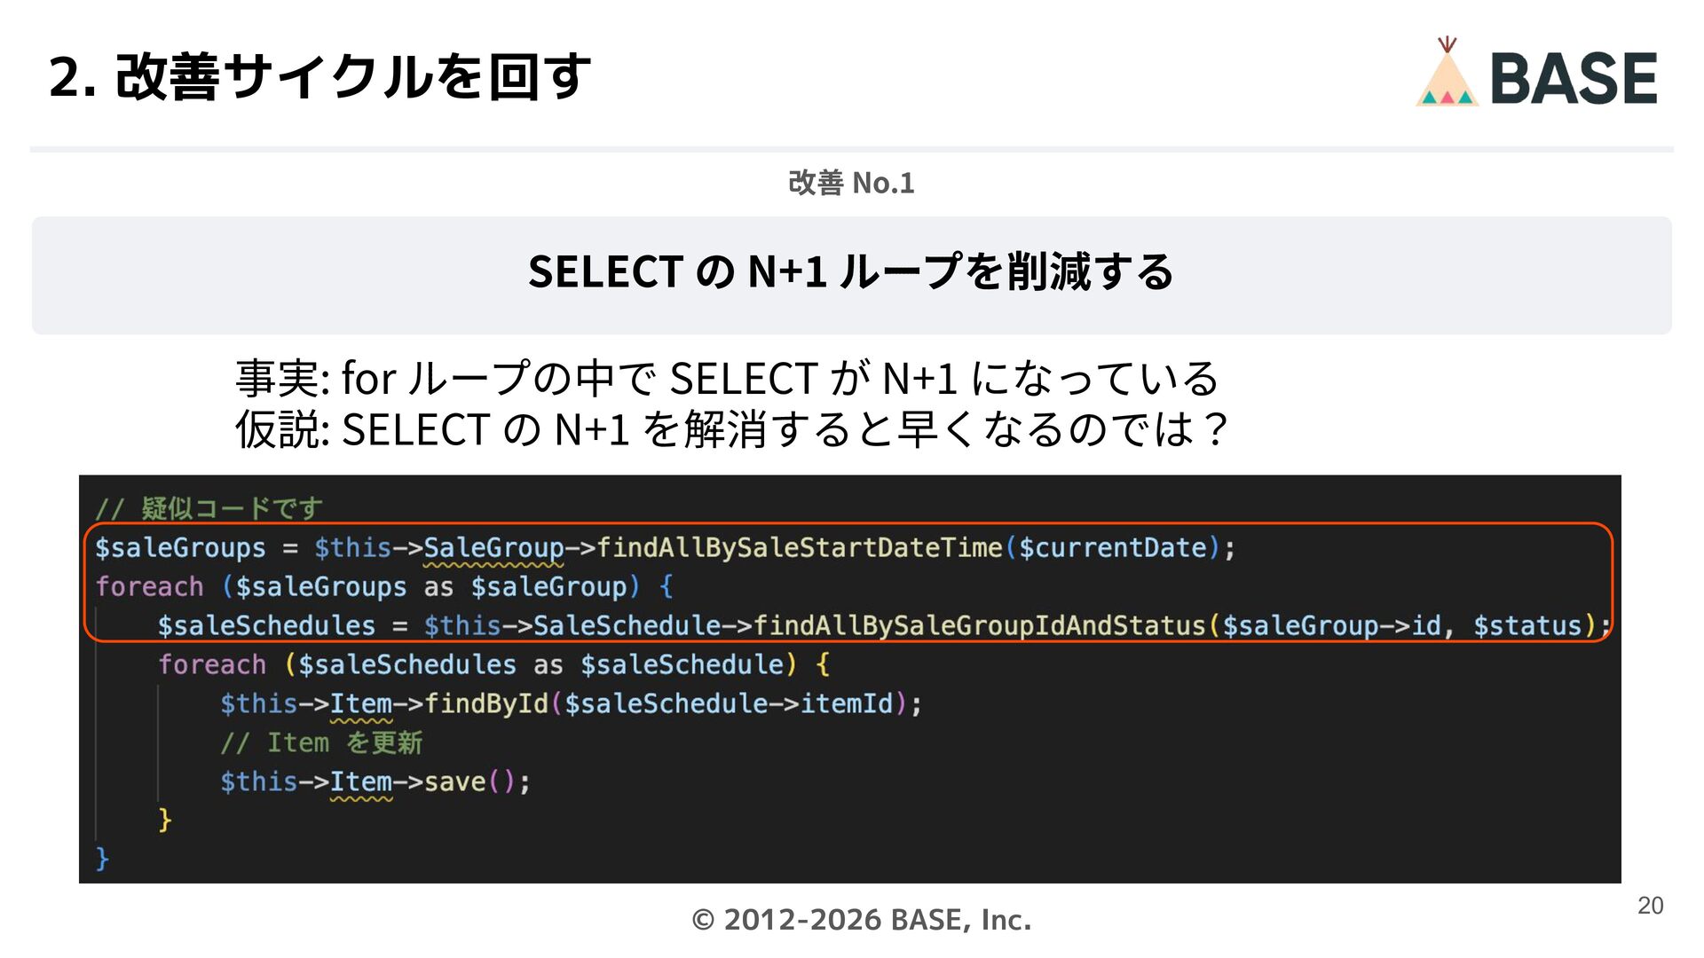This screenshot has height=958, width=1704.
Task: Click the BASE tent logo icon
Action: 1447,75
